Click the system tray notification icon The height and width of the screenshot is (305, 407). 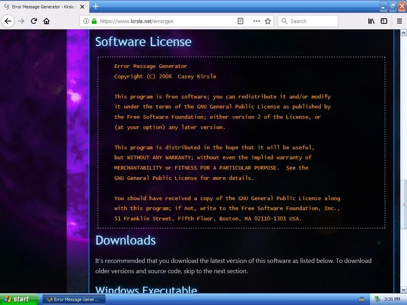pos(378,299)
